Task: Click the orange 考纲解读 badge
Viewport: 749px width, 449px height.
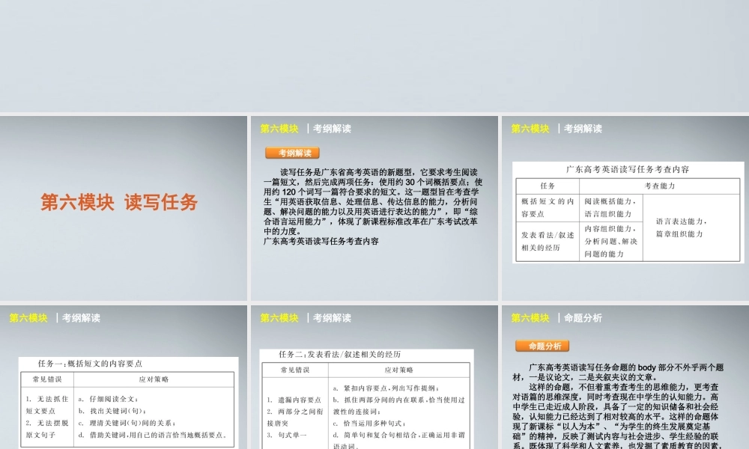Action: click(x=292, y=153)
